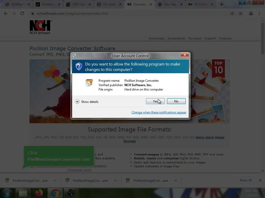Open Chrome three-dot menu

(259, 13)
